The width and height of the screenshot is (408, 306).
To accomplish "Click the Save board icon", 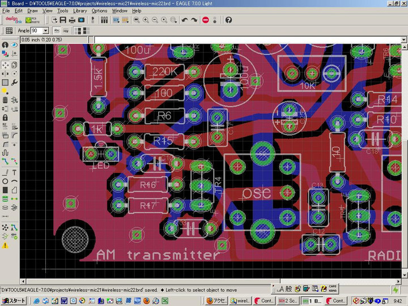I will 63,20.
